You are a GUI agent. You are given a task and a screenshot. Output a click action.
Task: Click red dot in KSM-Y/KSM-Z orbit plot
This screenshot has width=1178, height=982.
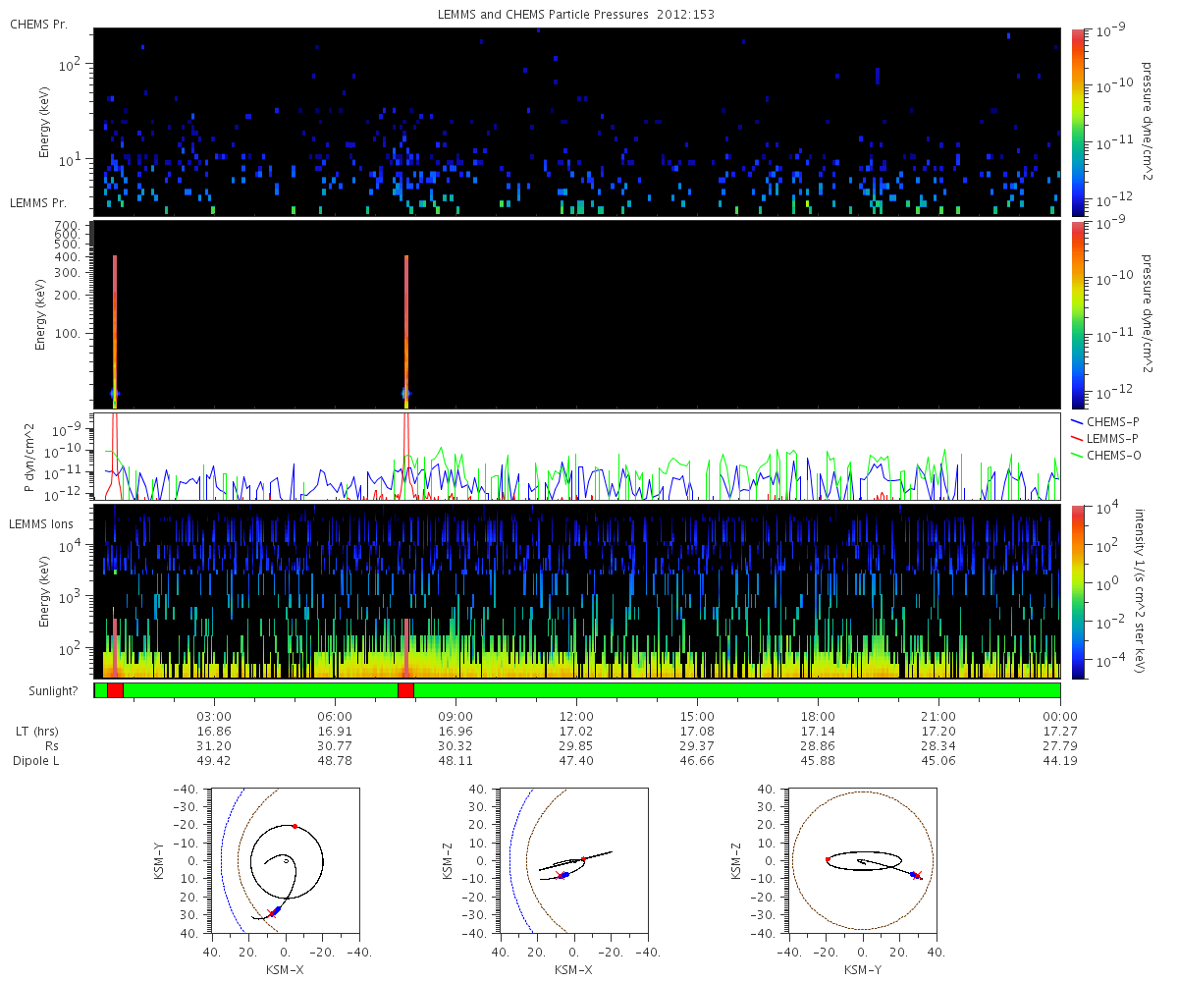click(x=828, y=859)
